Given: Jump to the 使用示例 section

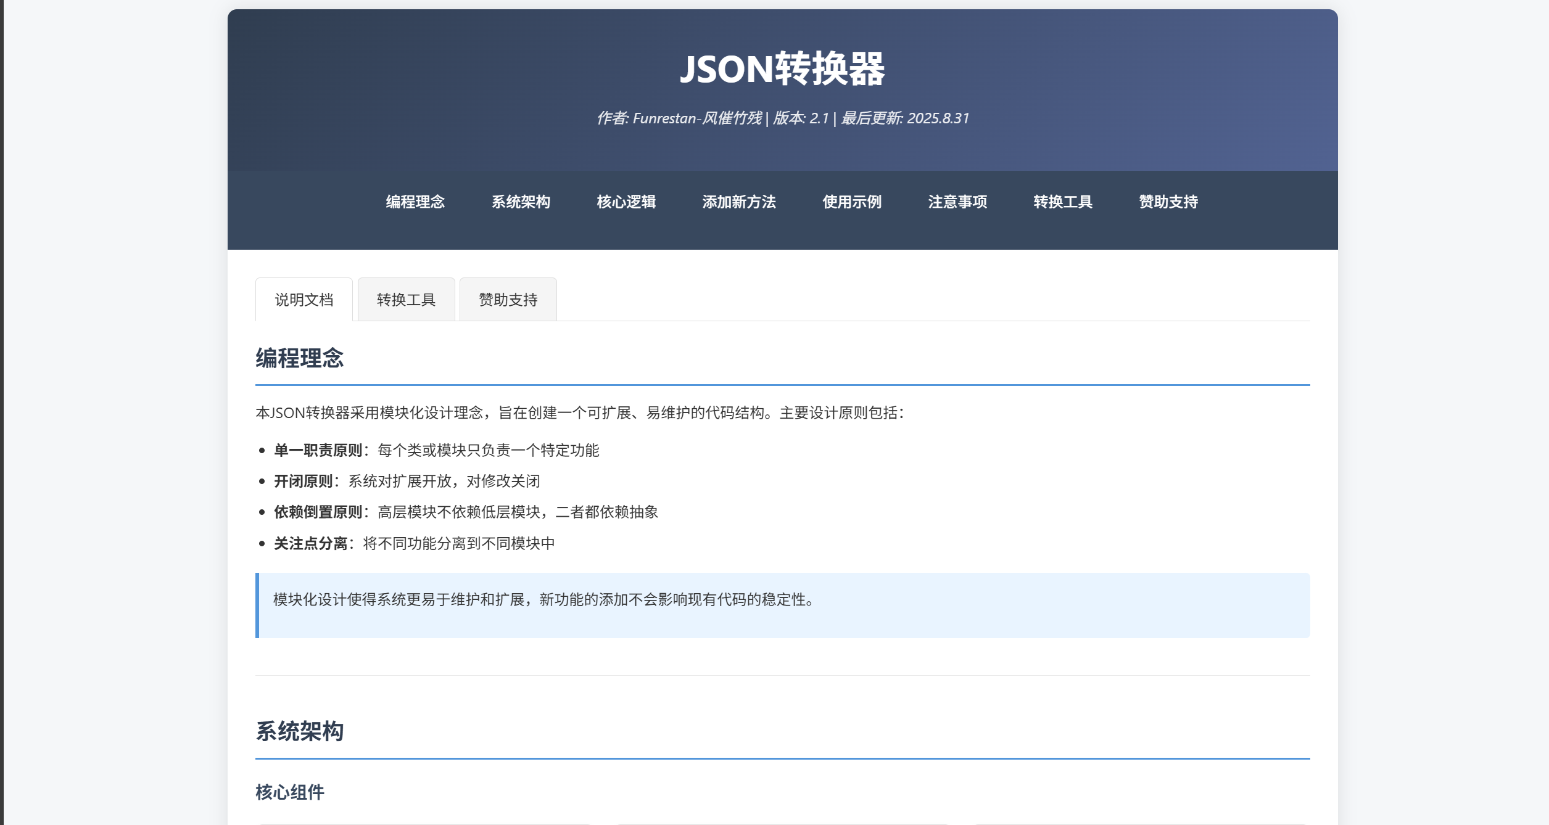Looking at the screenshot, I should 852,202.
